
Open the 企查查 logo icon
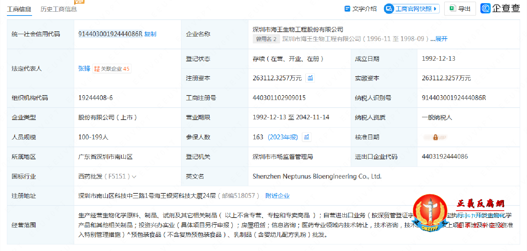pos(486,8)
